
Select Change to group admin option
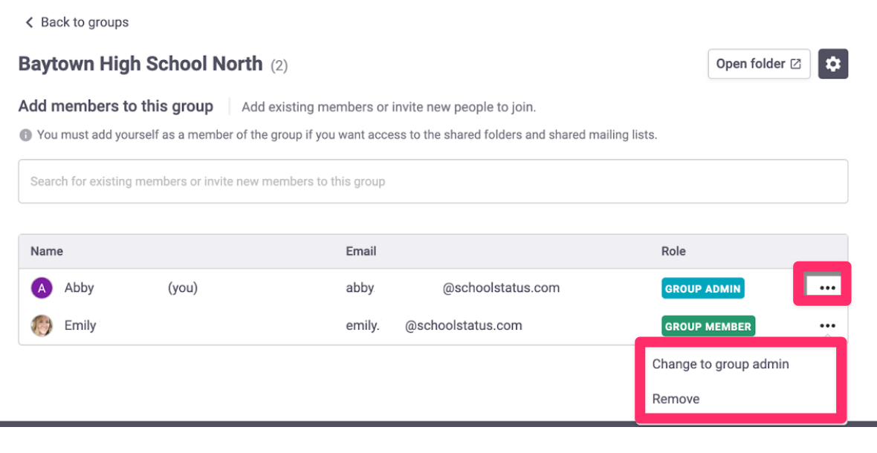pyautogui.click(x=720, y=364)
